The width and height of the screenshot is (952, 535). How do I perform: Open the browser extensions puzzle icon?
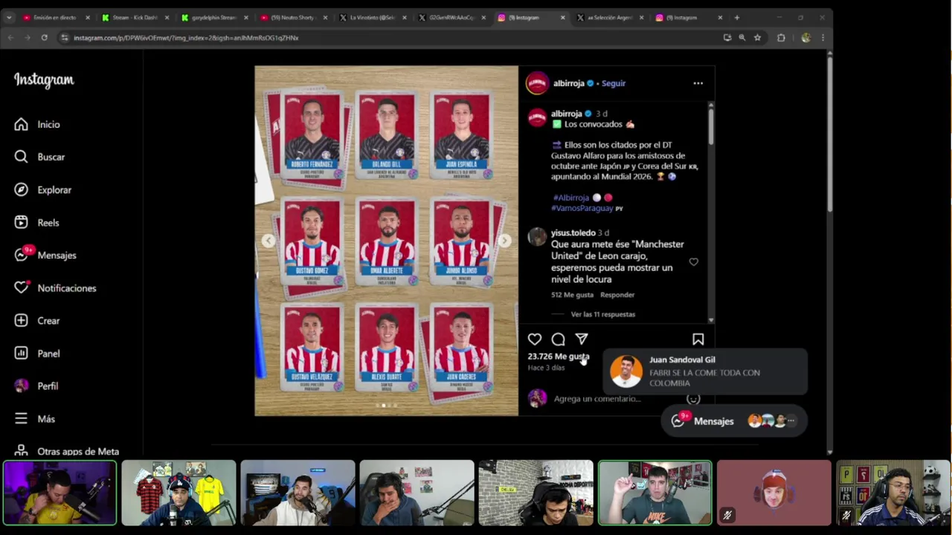[781, 37]
